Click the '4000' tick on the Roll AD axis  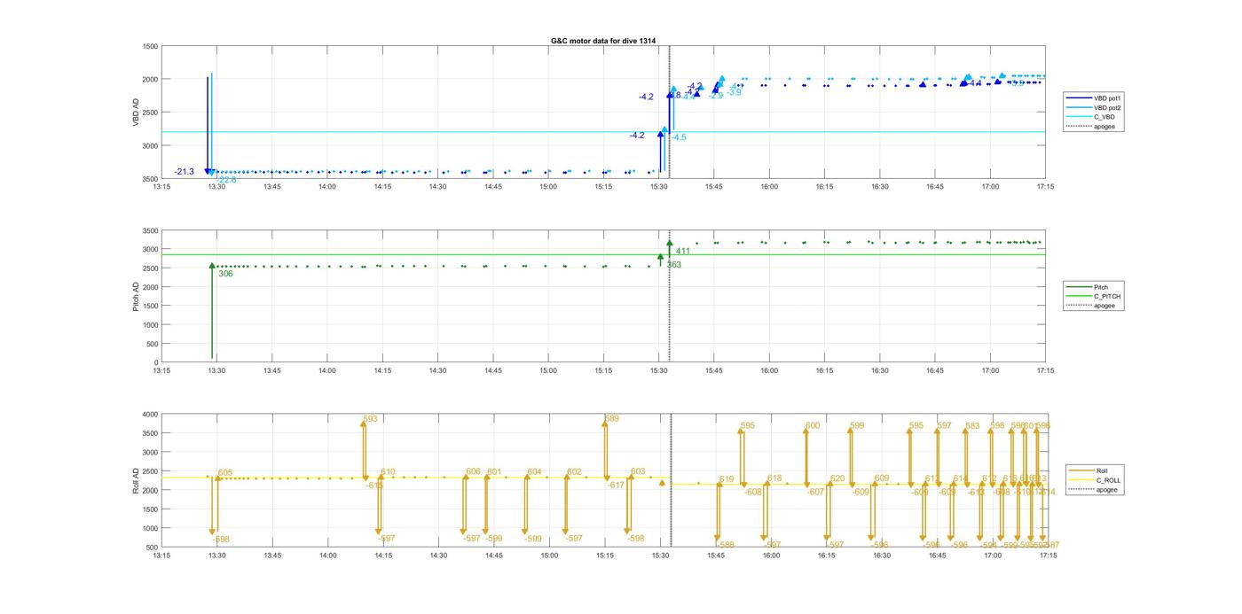[149, 415]
